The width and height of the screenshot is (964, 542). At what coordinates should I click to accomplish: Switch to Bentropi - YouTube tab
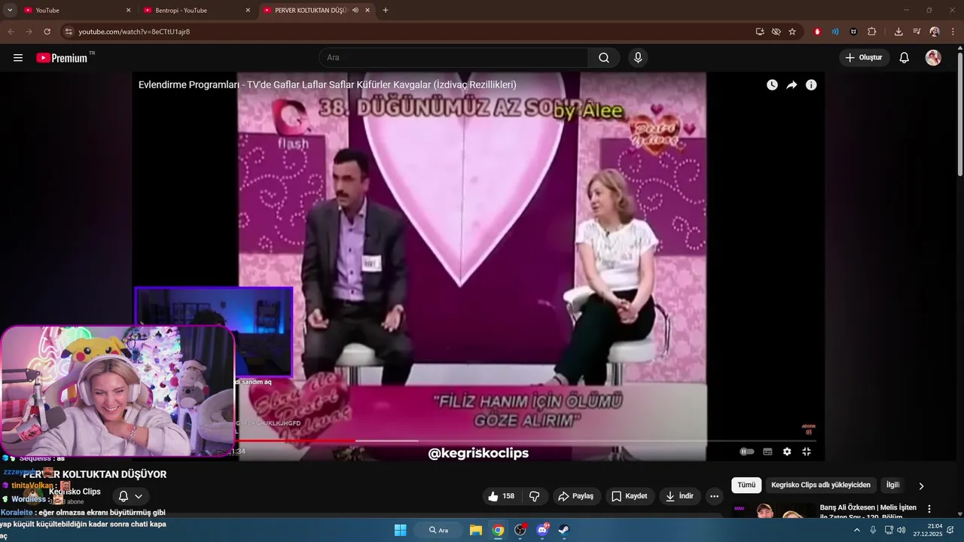point(196,11)
